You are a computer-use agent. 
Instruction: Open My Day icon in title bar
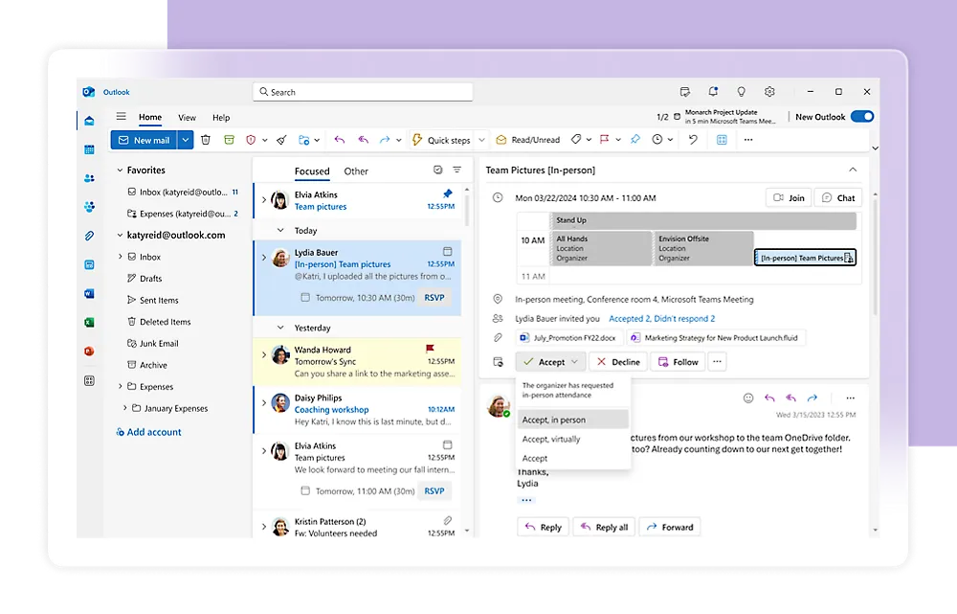pyautogui.click(x=685, y=92)
